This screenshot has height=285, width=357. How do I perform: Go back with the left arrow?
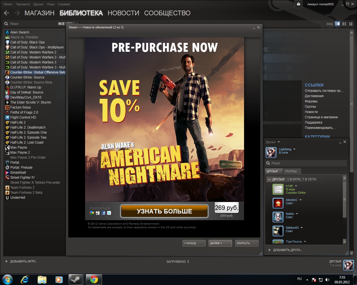pyautogui.click(x=7, y=13)
